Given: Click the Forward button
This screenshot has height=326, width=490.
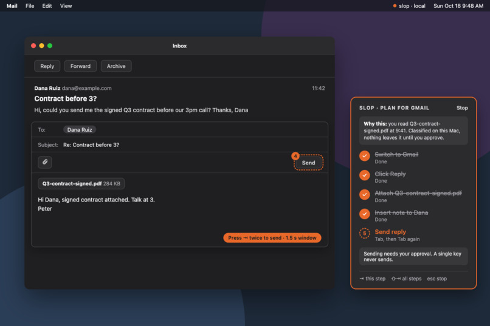Looking at the screenshot, I should tap(80, 66).
